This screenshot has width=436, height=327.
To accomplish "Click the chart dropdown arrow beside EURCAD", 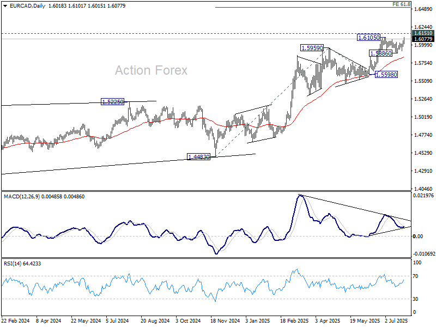I will (5, 6).
